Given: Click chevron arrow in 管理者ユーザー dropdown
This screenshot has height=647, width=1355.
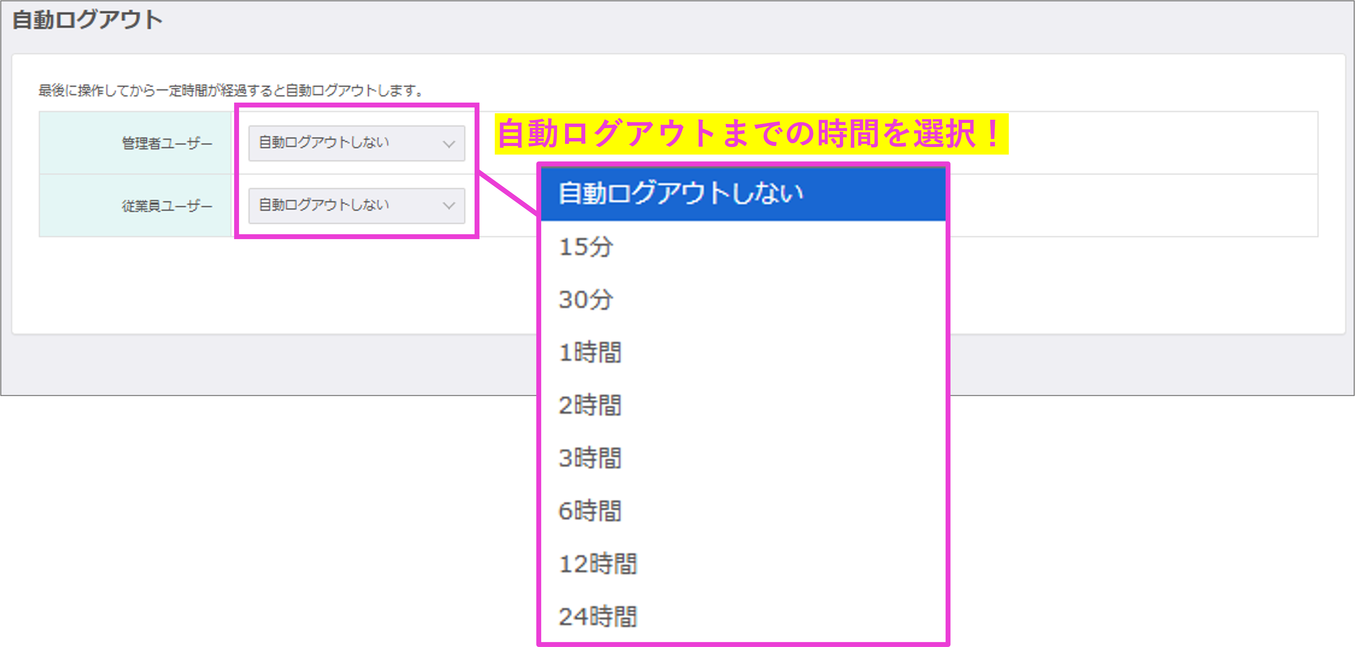Looking at the screenshot, I should pos(448,144).
